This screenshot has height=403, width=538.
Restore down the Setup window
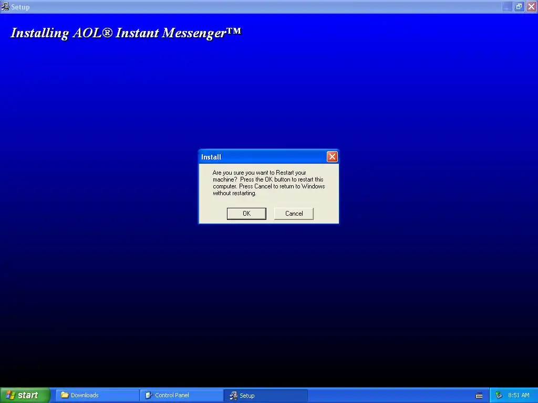(519, 6)
